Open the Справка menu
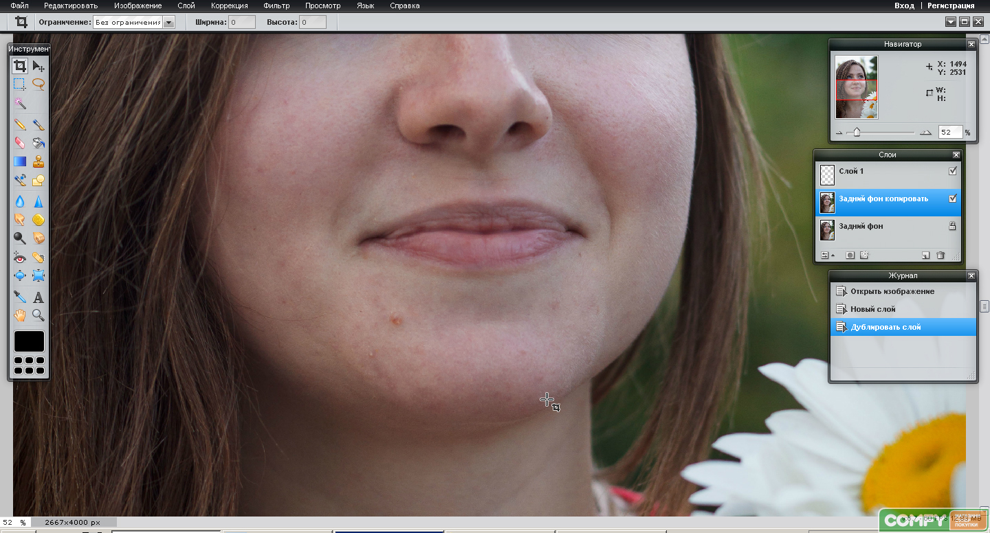The width and height of the screenshot is (990, 533). click(x=404, y=5)
